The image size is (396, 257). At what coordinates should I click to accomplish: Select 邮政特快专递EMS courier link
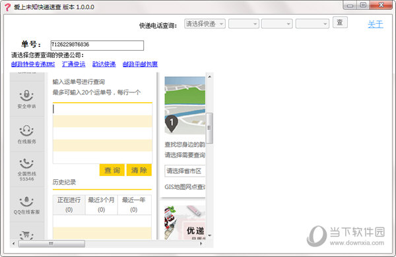33,64
